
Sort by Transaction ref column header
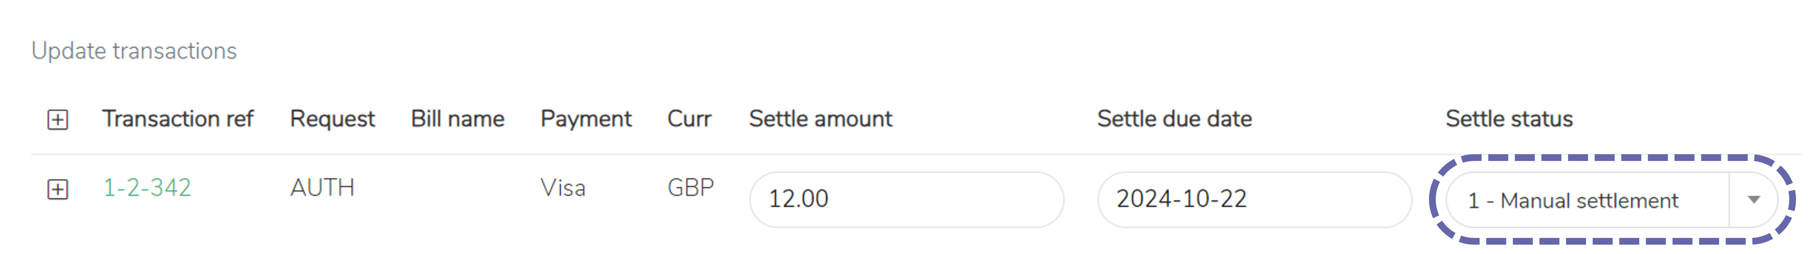point(177,119)
